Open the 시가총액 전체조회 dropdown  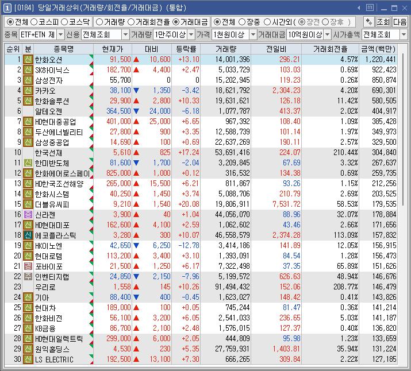point(404,34)
